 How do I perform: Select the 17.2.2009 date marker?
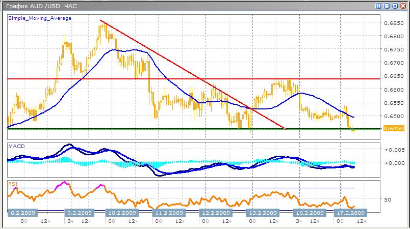pyautogui.click(x=348, y=213)
